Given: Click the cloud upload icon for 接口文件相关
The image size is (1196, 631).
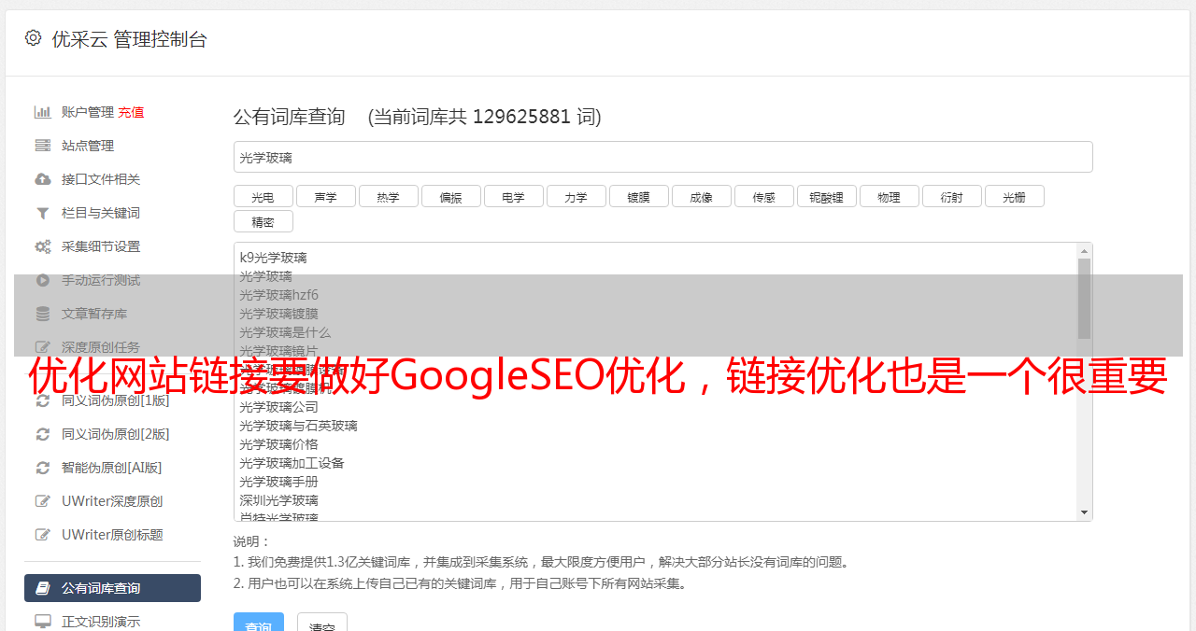Looking at the screenshot, I should click(x=43, y=179).
